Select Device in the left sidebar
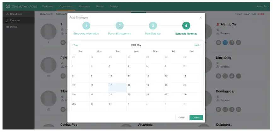Image resolution: width=273 pixels, height=132 pixels. [x=19, y=27]
